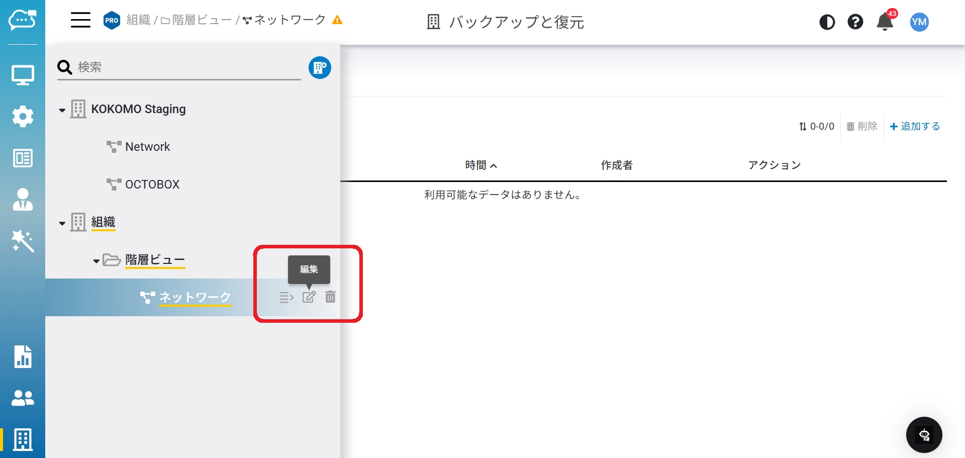Toggle dark/light contrast theme
Image resolution: width=965 pixels, height=458 pixels.
coord(827,22)
